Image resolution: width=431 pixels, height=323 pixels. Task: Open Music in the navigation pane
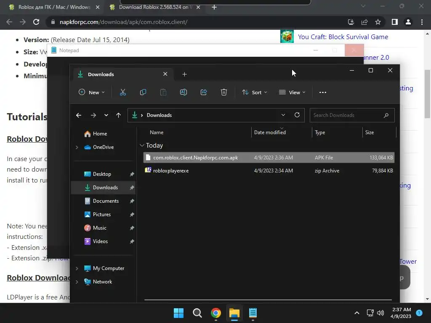click(99, 228)
